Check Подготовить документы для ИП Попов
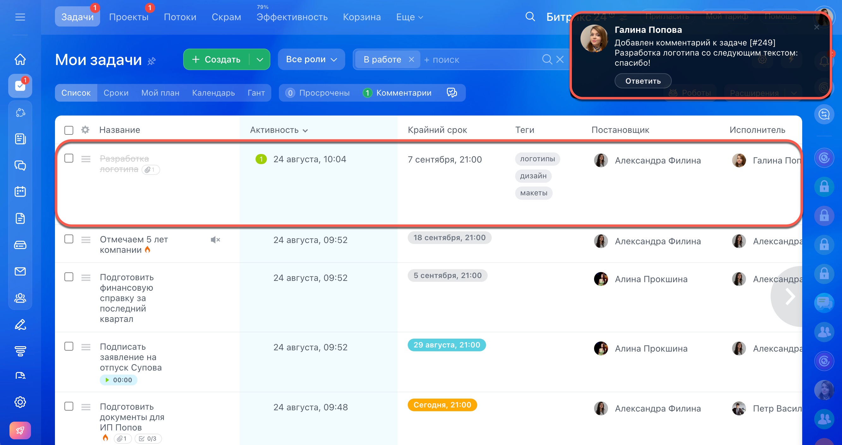Image resolution: width=842 pixels, height=445 pixels. tap(69, 406)
